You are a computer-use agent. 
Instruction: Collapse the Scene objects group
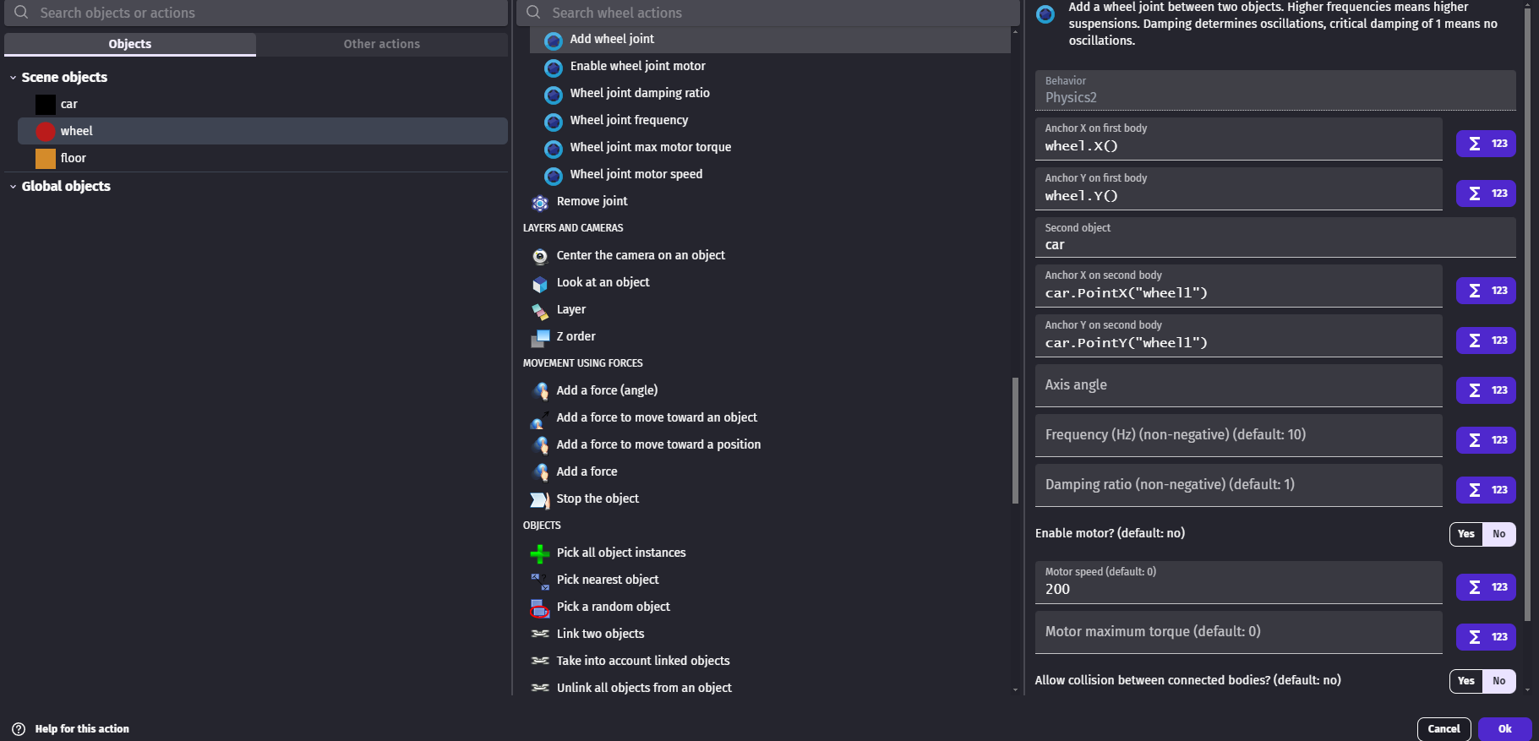[x=13, y=78]
